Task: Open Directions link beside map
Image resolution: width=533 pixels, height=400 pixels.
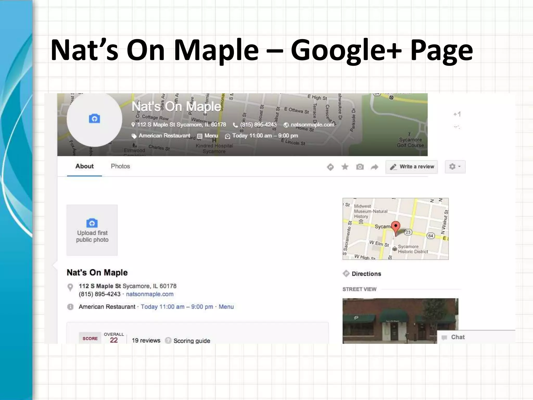Action: (366, 274)
